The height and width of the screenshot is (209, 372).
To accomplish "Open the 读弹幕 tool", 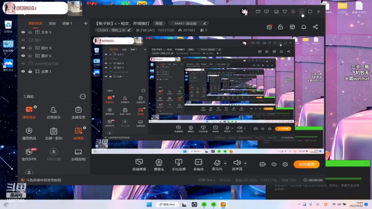I will (x=78, y=133).
